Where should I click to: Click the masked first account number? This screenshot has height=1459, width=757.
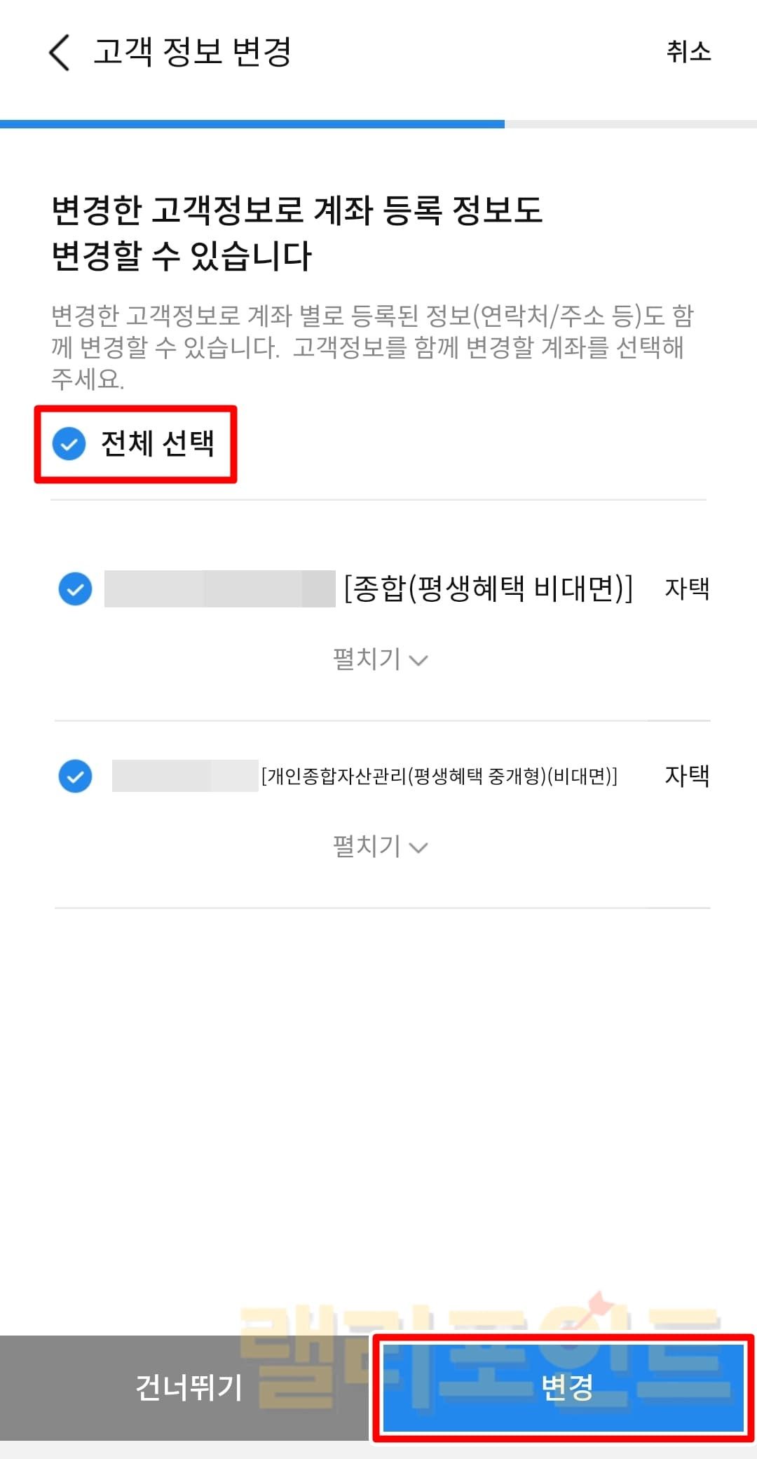(x=220, y=589)
